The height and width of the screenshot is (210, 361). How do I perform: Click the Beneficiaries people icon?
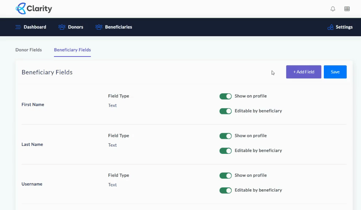point(98,27)
